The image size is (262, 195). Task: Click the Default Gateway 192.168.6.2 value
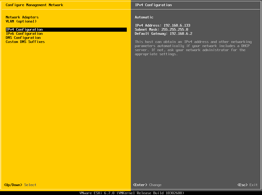tap(163, 33)
